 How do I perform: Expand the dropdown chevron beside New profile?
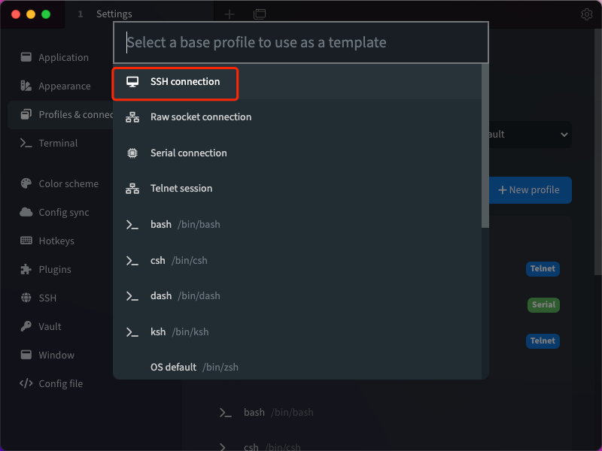tap(564, 135)
